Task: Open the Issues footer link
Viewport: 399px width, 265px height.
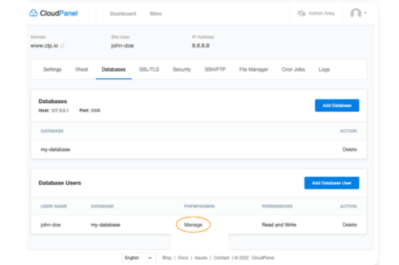Action: pyautogui.click(x=201, y=258)
